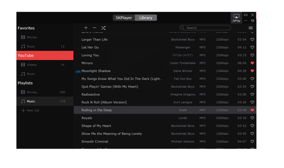Select Quit Playin' Games (With My Heart)
This screenshot has height=168, width=284.
pos(110,87)
